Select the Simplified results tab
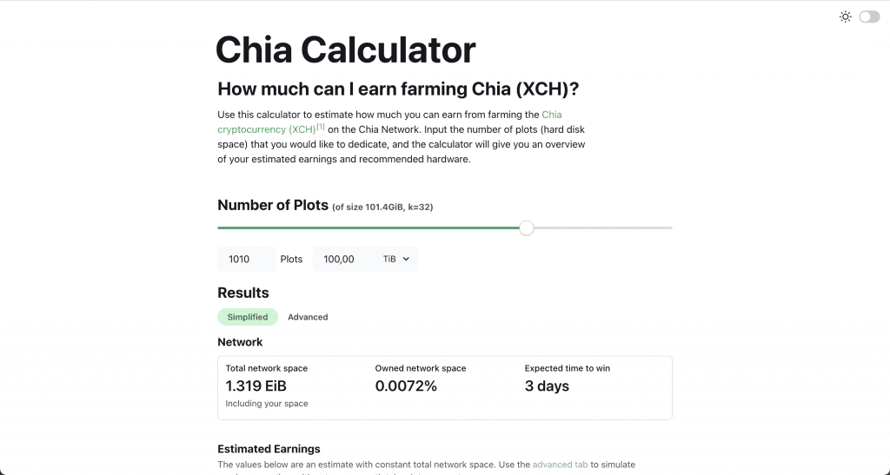Viewport: 890px width, 475px height. tap(248, 317)
